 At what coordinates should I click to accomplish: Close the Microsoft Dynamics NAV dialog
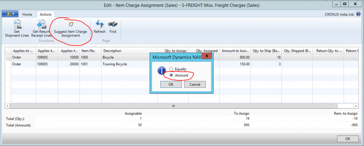[x=208, y=56]
